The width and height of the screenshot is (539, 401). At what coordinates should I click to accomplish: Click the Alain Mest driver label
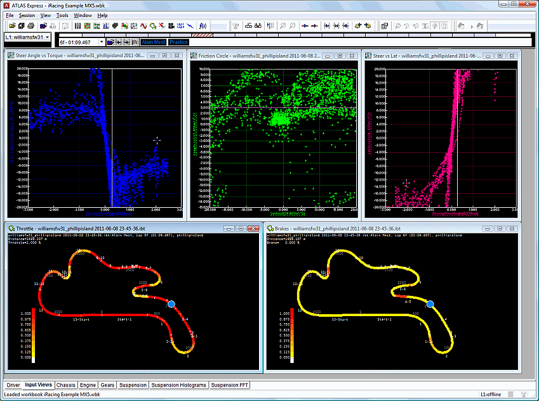[153, 42]
